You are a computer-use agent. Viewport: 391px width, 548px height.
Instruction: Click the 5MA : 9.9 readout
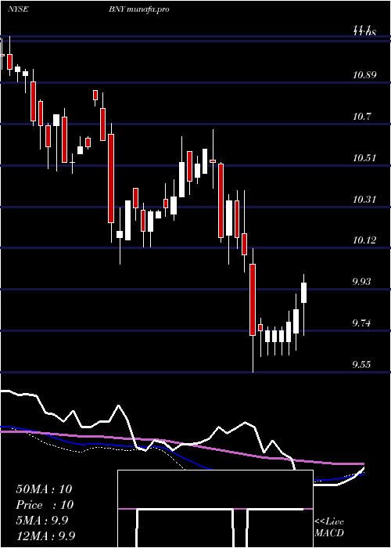pos(42,521)
